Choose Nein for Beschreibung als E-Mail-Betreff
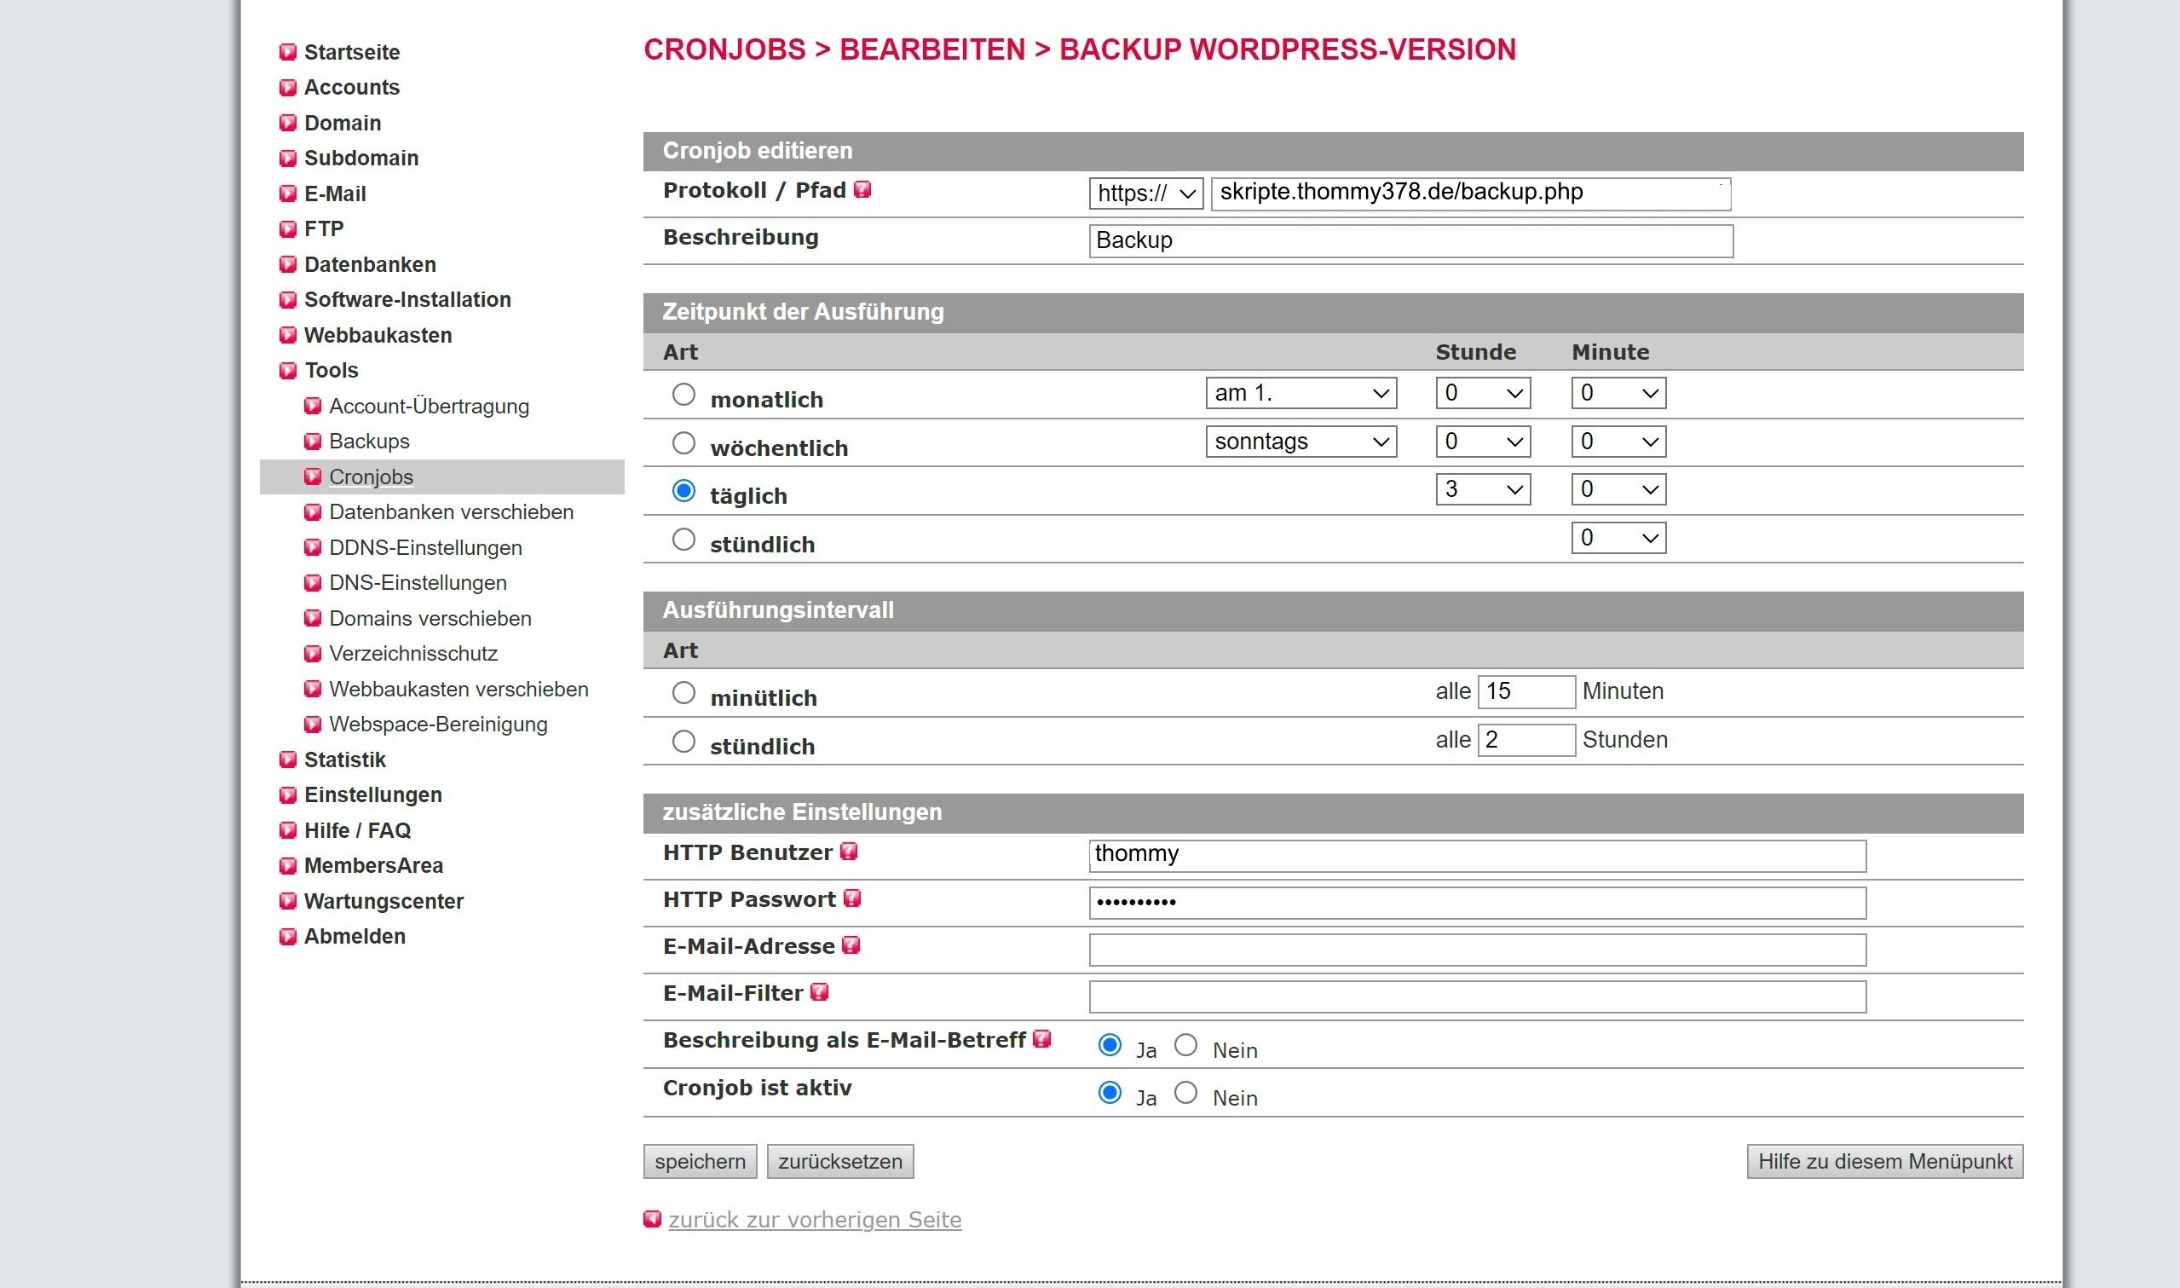Screen dimensions: 2180x1288 1185,1045
